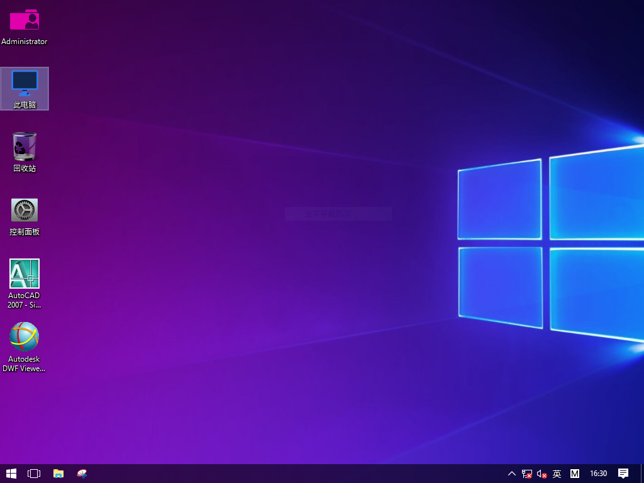Click the network status tray icon
Screen dimensions: 644x483
coord(527,474)
